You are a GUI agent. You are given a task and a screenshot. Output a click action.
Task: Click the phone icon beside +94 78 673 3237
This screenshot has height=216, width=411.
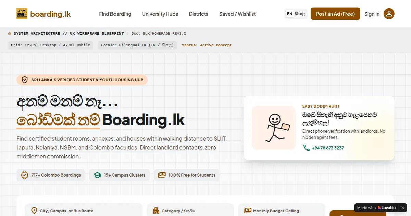(x=306, y=148)
